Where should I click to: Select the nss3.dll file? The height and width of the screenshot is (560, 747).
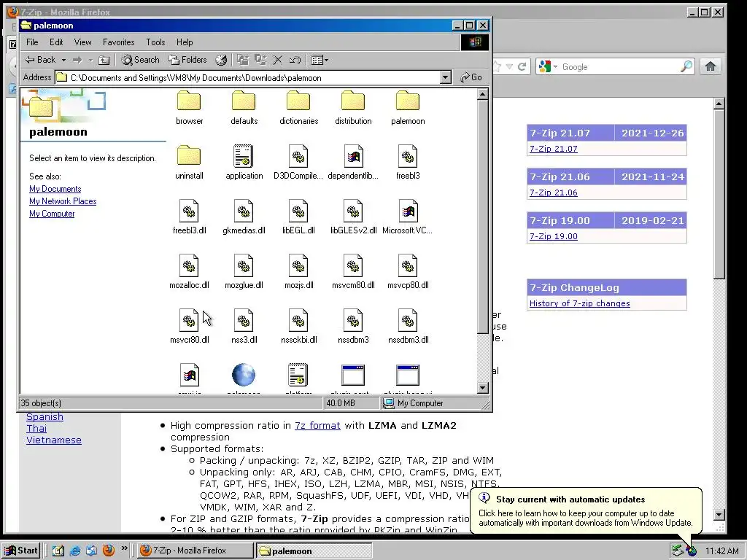pos(244,327)
